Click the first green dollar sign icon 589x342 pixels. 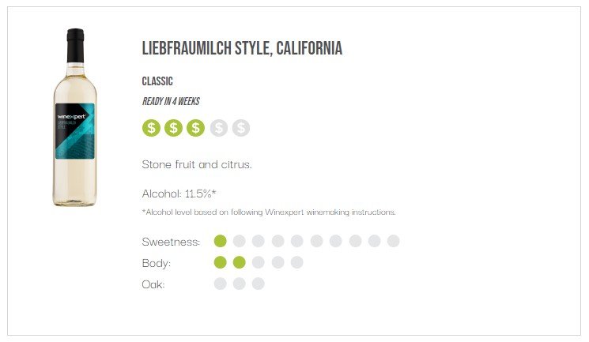151,128
